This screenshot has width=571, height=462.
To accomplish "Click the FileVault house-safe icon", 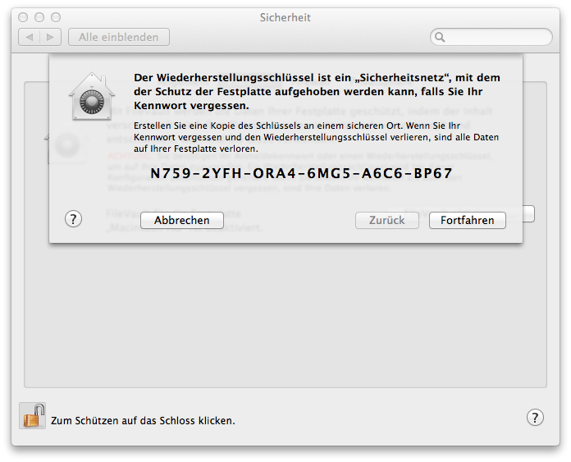I will click(x=91, y=95).
